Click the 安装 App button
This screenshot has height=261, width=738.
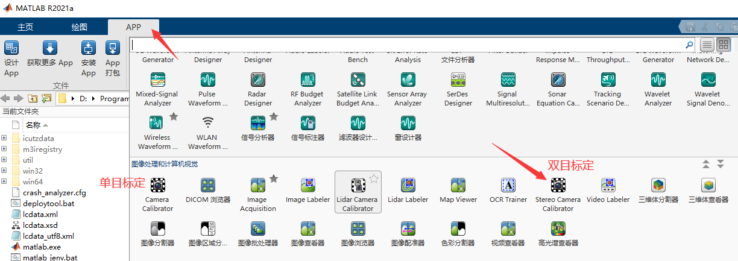coord(89,58)
